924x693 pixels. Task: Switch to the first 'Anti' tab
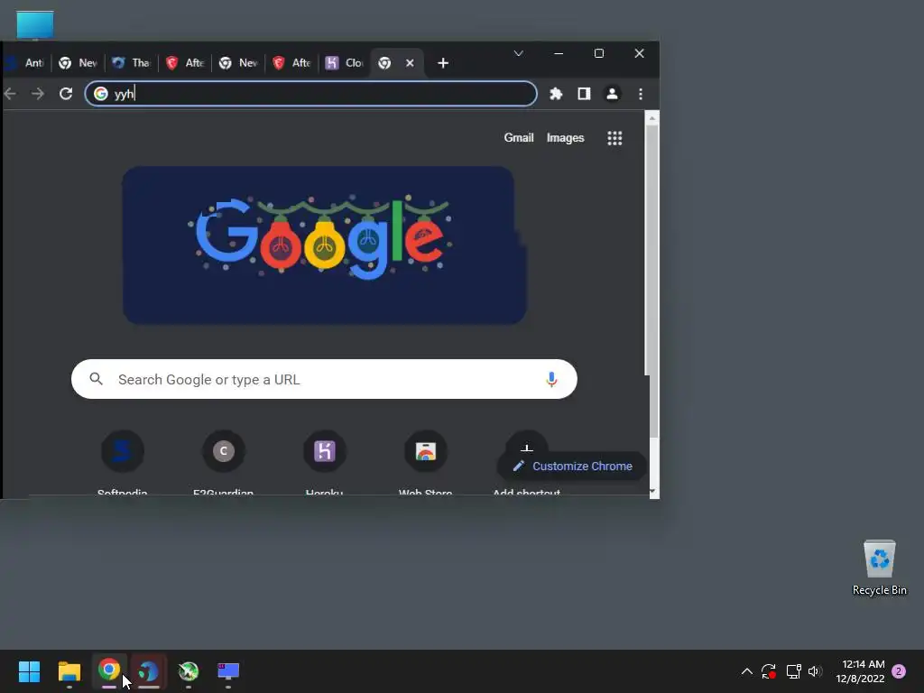[26, 63]
